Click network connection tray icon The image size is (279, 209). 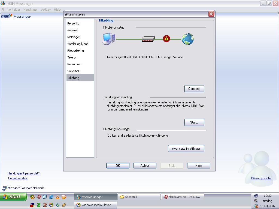[x=256, y=196]
